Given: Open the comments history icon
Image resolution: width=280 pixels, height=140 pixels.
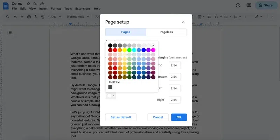Looking at the screenshot, I should [x=249, y=5].
